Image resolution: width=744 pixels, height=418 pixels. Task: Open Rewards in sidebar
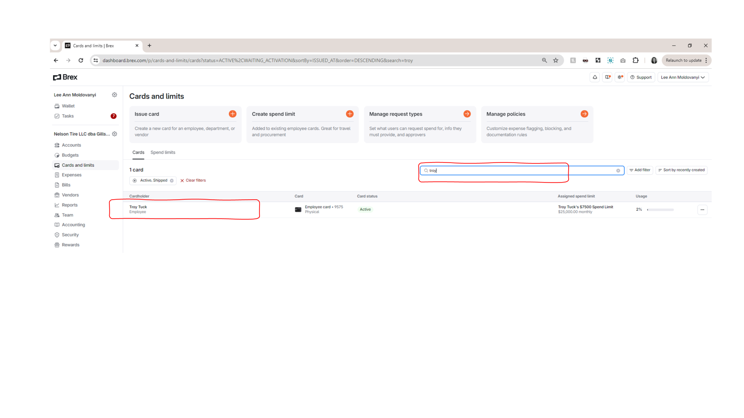click(x=71, y=245)
